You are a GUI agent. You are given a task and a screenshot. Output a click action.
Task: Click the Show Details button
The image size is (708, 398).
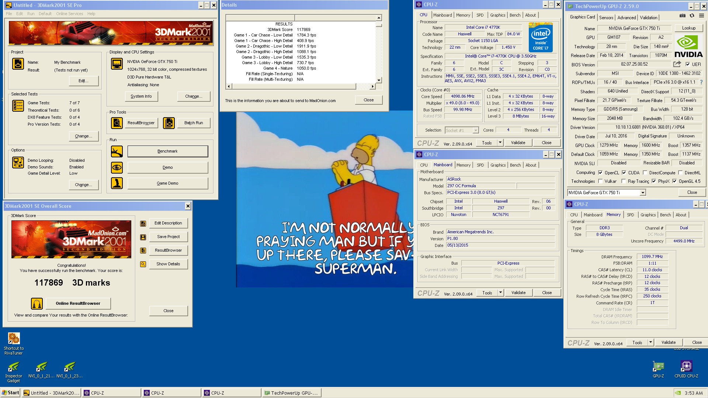(x=168, y=264)
